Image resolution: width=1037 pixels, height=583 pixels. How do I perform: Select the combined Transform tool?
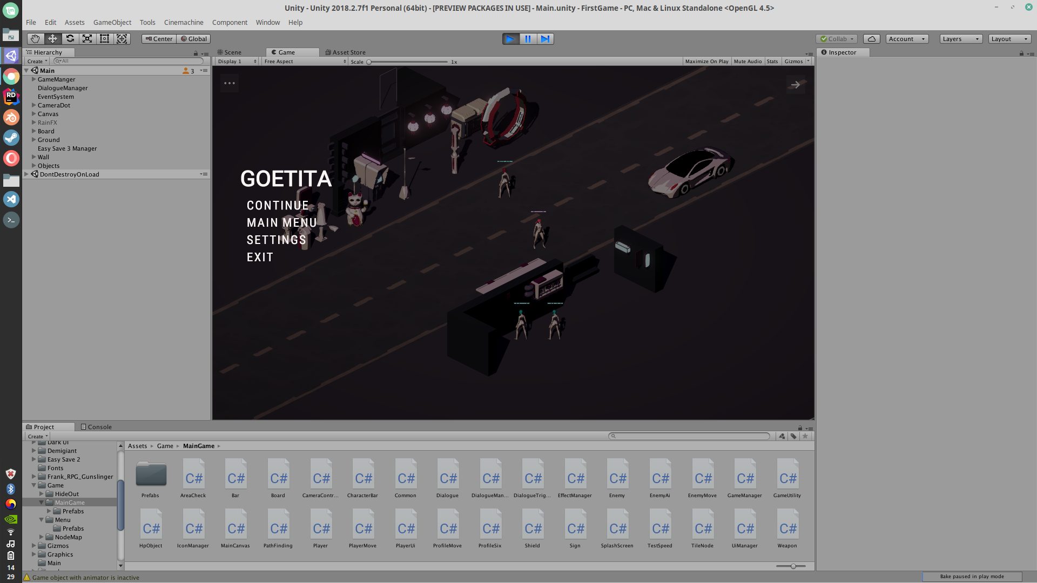(x=122, y=39)
